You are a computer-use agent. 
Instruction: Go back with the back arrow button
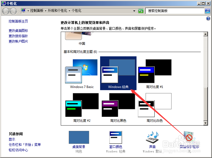click(x=6, y=11)
